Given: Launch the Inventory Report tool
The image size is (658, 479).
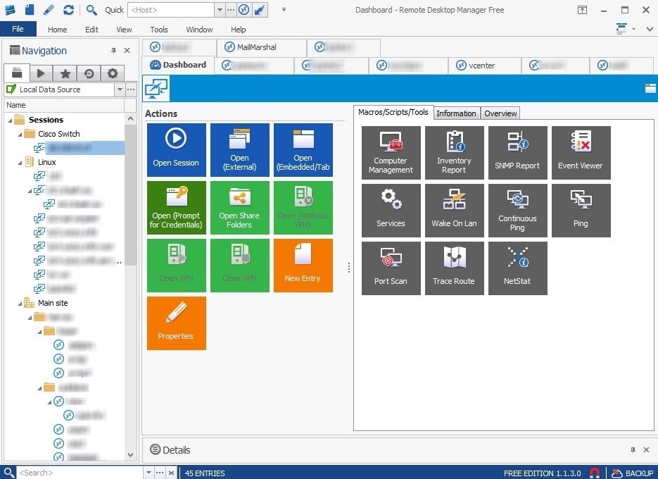Looking at the screenshot, I should [454, 152].
